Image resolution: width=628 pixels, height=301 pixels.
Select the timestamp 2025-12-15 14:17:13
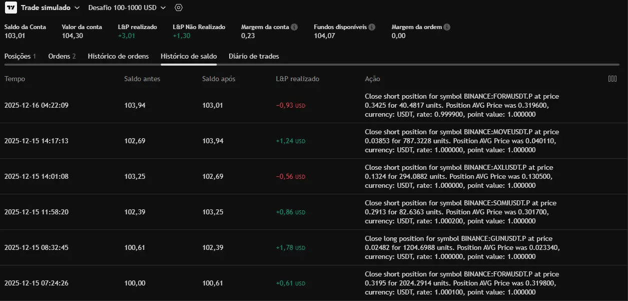click(x=36, y=141)
